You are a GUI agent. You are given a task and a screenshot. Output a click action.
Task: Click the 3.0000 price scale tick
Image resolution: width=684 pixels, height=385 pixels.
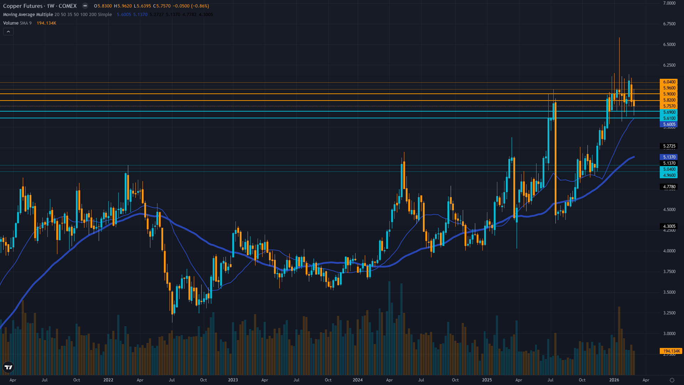pos(669,334)
